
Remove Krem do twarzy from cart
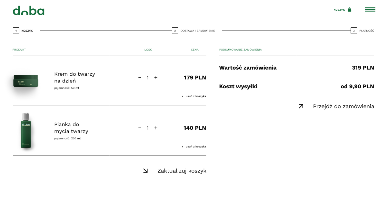(194, 96)
